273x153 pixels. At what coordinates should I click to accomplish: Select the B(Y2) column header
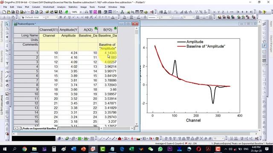(108, 30)
